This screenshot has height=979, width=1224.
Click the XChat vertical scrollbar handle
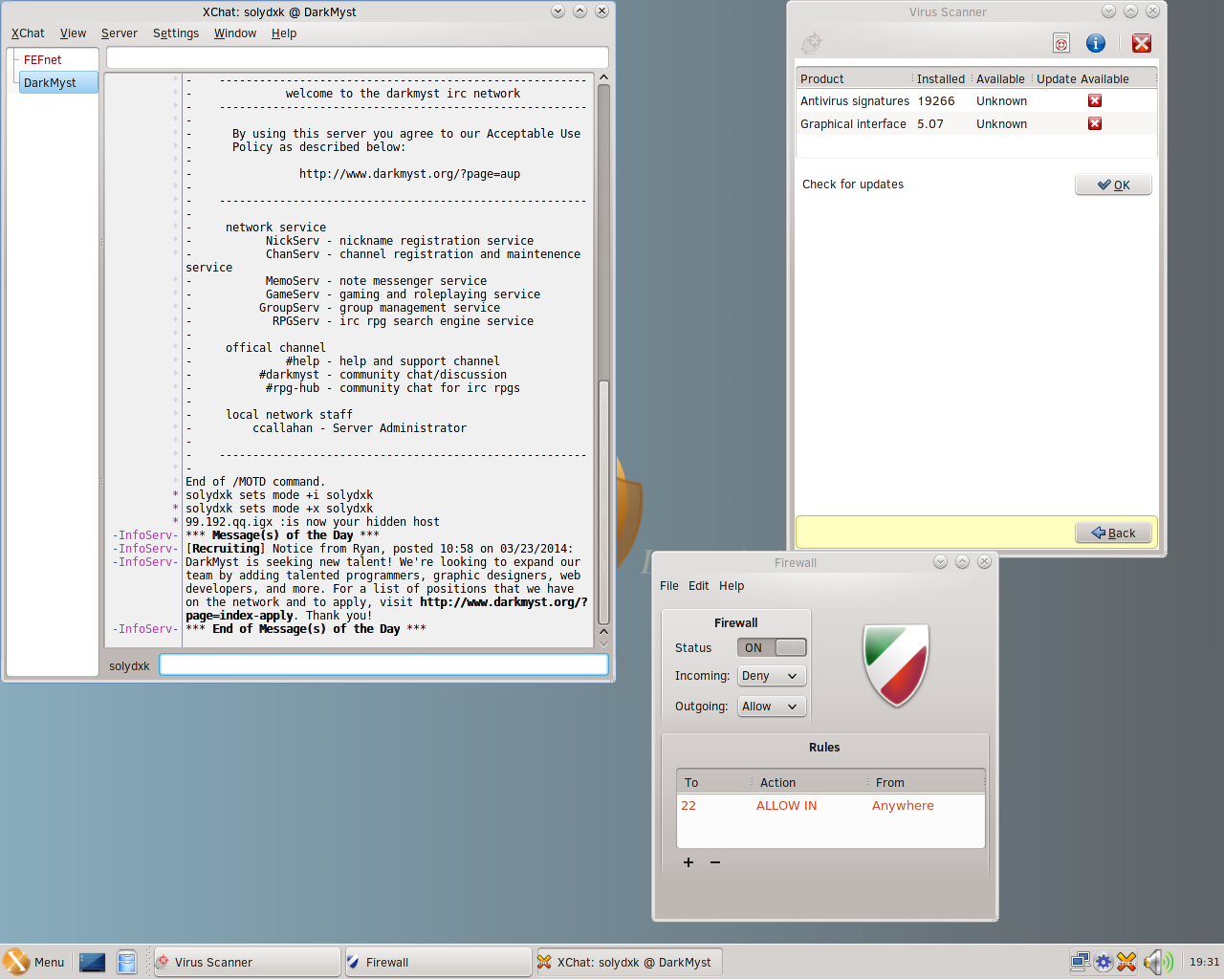[603, 502]
